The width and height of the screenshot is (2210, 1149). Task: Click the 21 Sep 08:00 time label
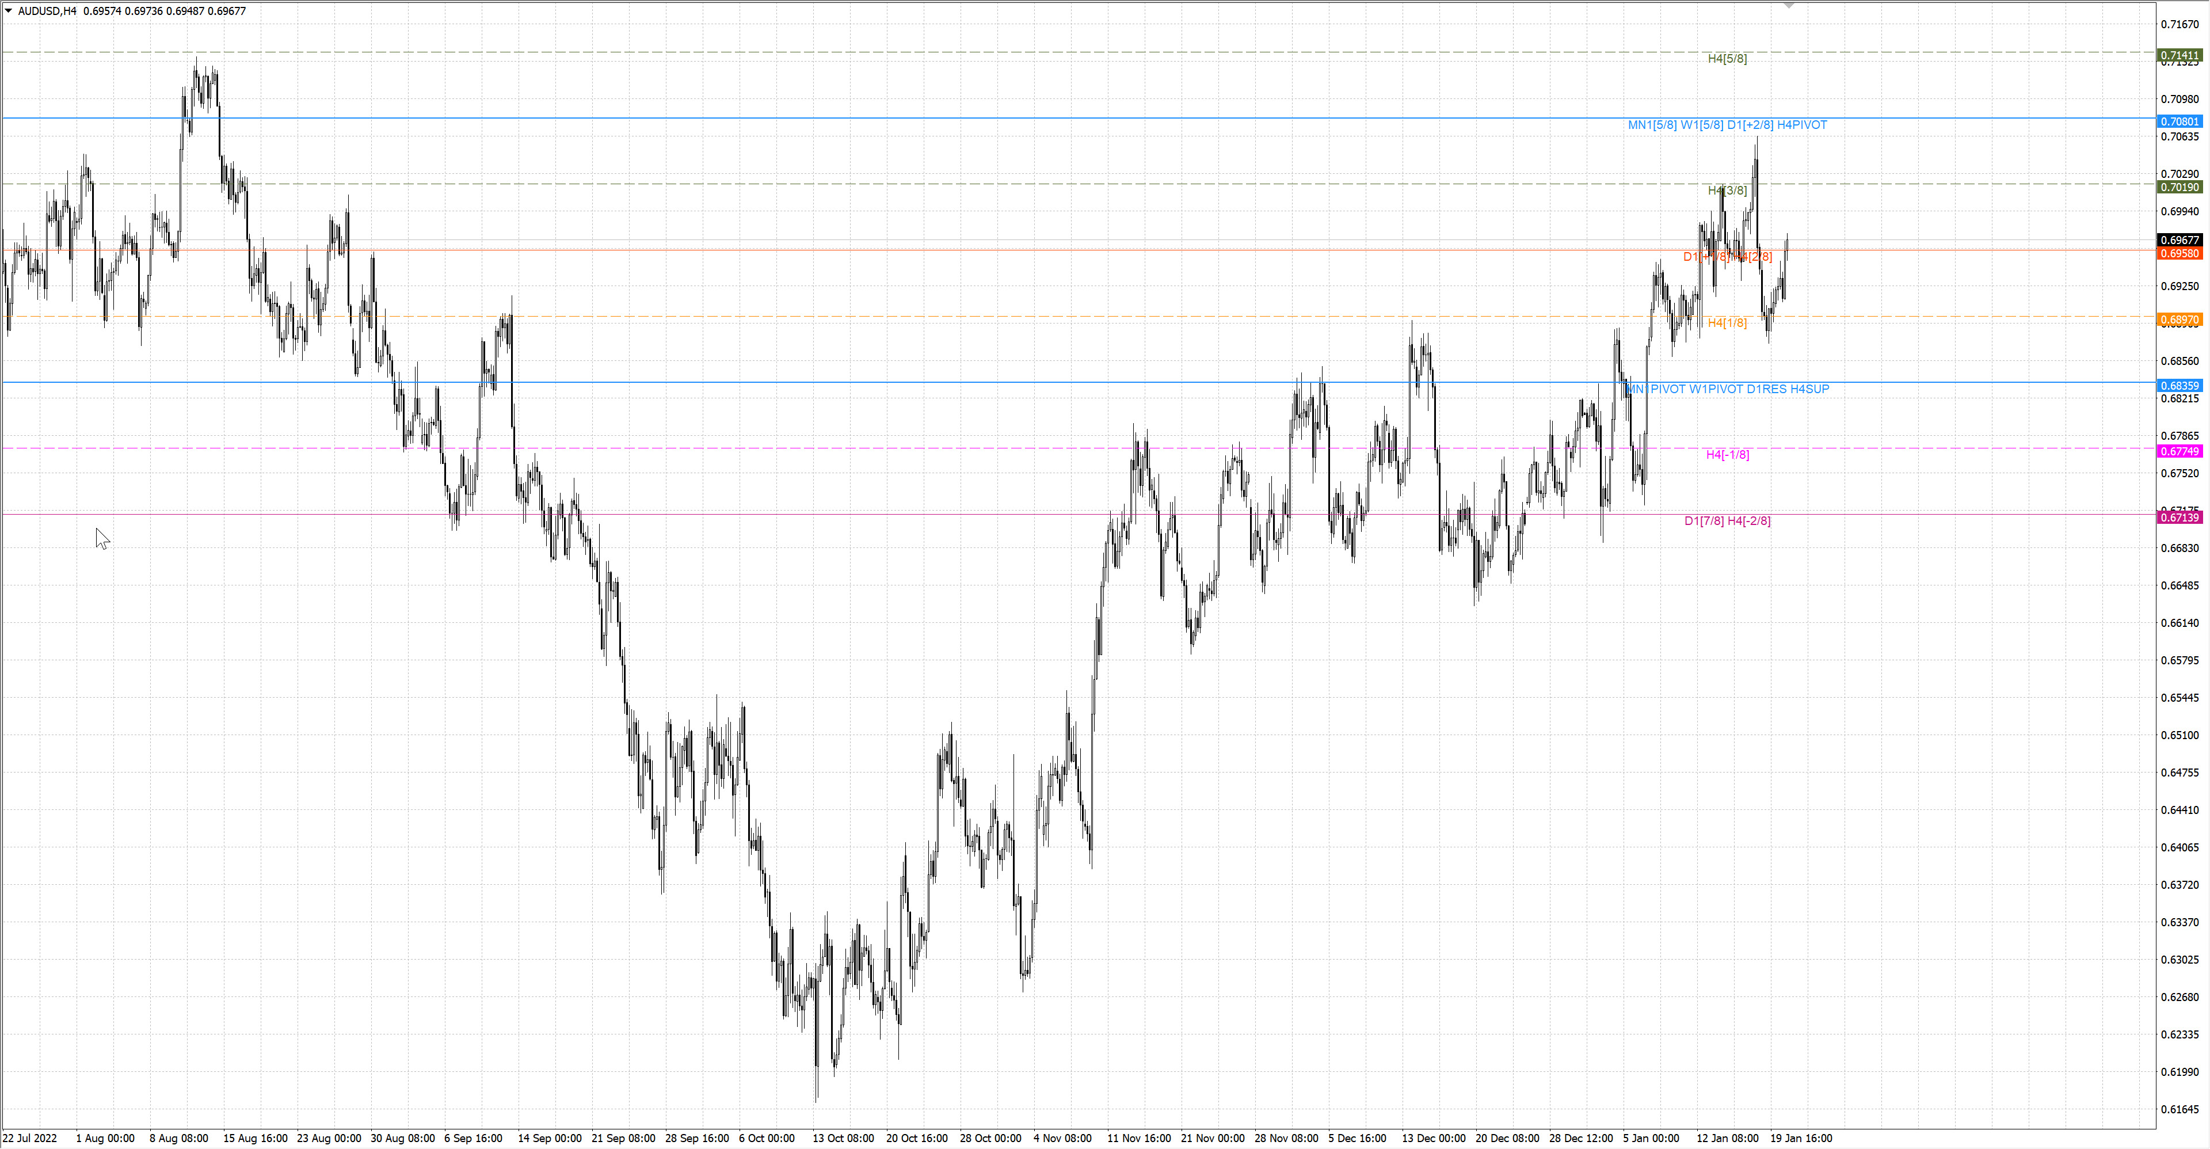tap(623, 1139)
